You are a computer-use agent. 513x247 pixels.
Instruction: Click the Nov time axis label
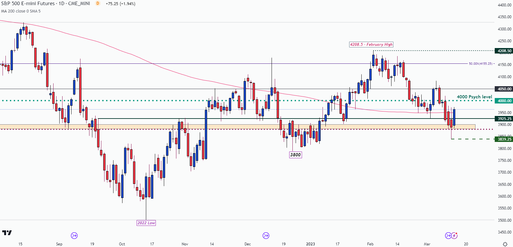[x=185, y=244]
